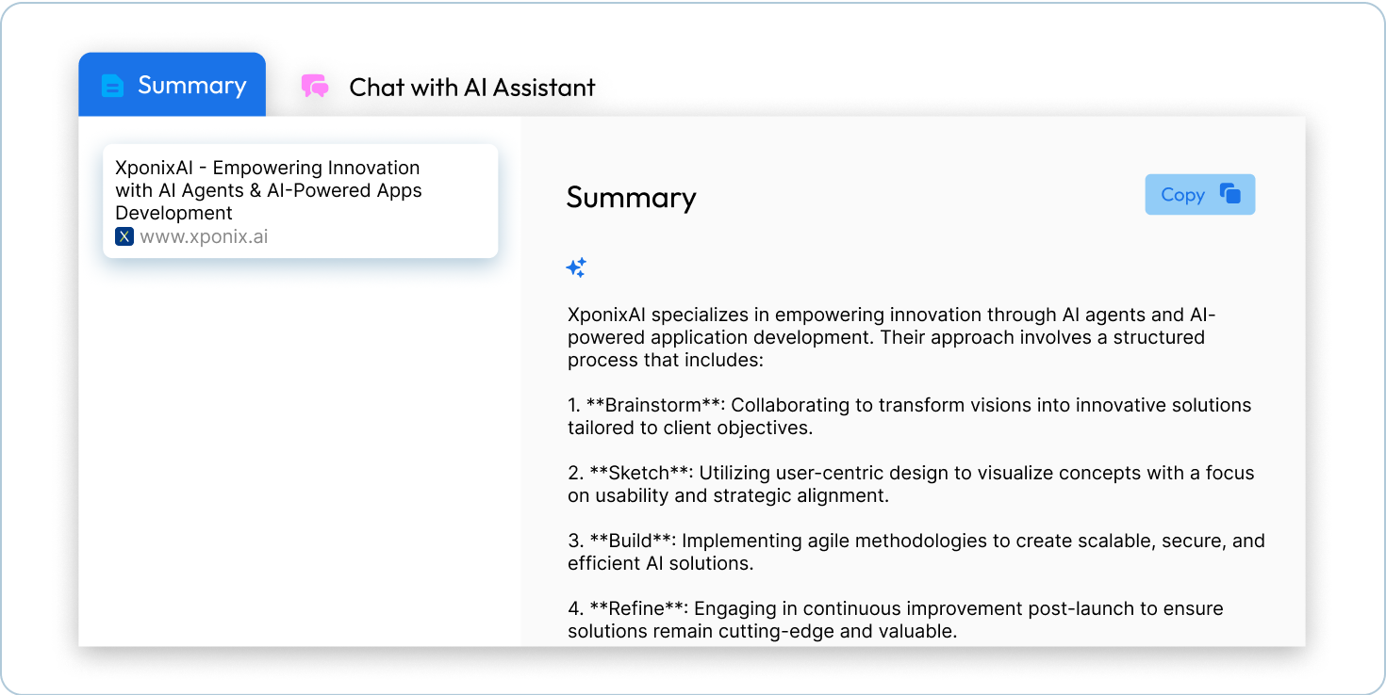Click the pink chat bubbles icon
Viewport: 1386px width, 695px height.
[315, 87]
